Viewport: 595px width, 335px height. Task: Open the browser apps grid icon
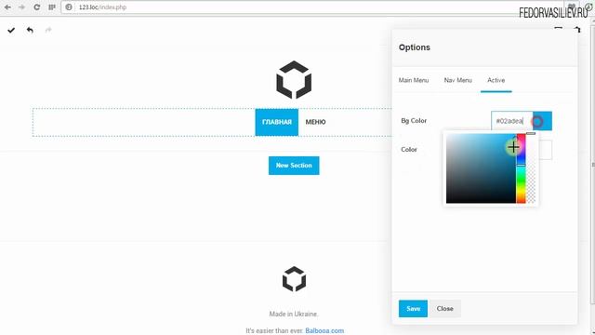52,7
